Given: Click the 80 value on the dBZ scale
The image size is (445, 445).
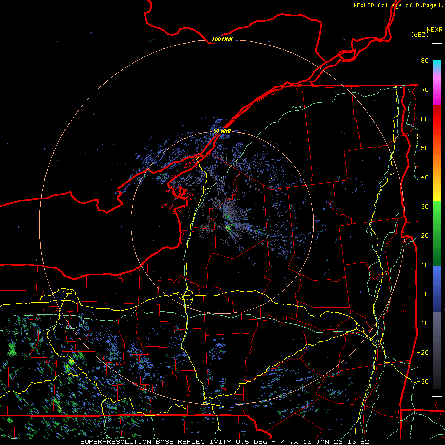Looking at the screenshot, I should (425, 60).
